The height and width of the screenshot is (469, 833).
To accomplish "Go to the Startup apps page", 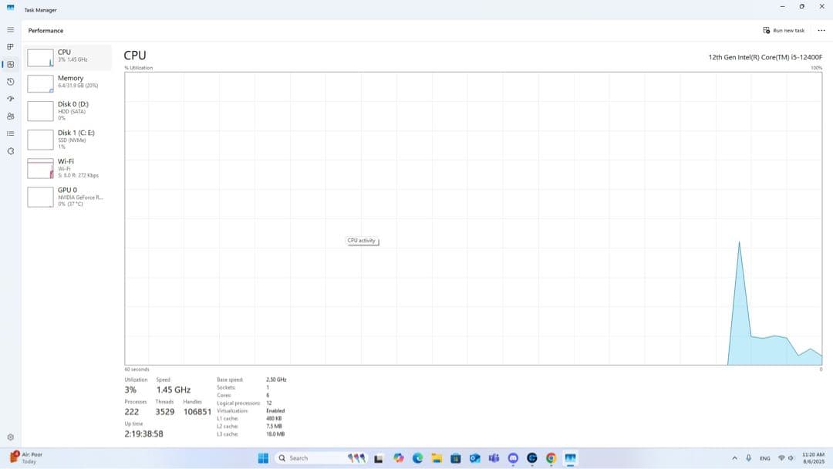I will [x=10, y=99].
